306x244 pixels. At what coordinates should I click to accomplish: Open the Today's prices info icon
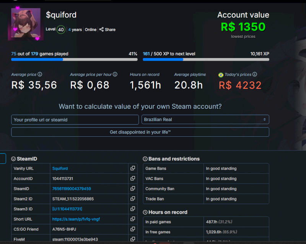coord(255,74)
